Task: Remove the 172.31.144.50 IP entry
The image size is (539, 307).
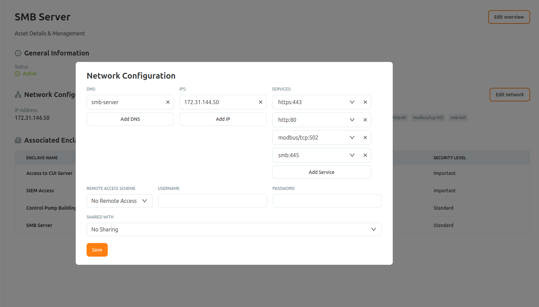Action: point(260,102)
